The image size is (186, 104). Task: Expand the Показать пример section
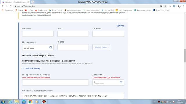click(31, 68)
